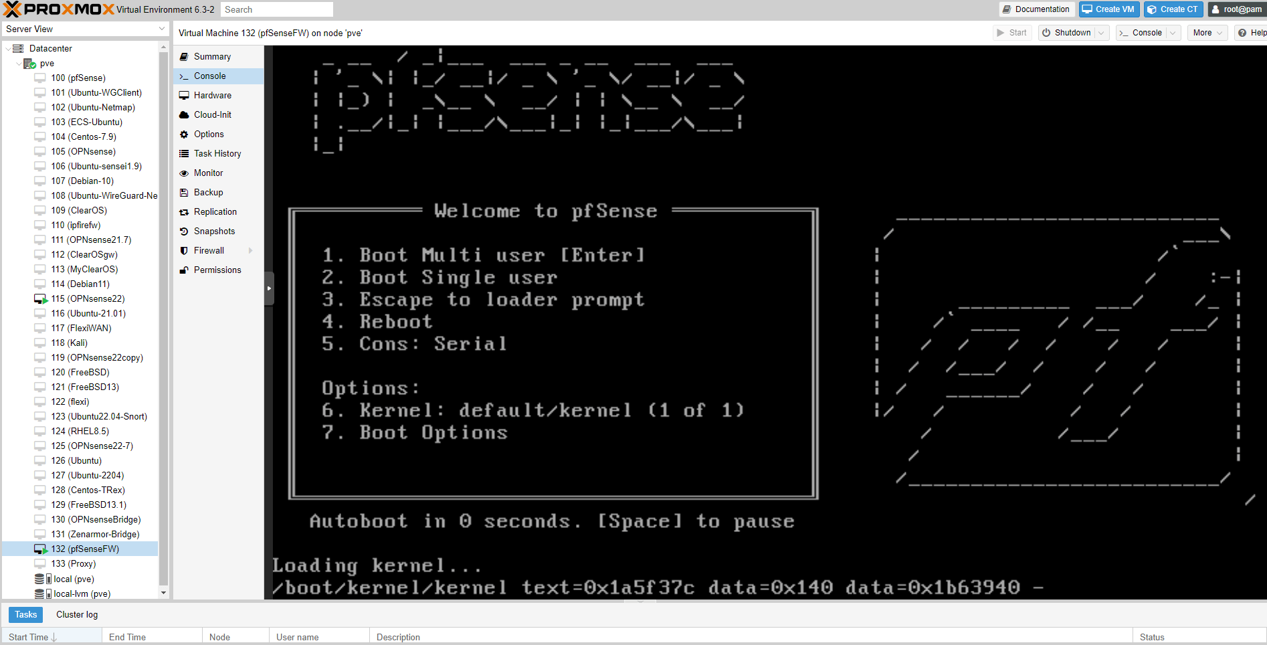Select VM 133 (Proxy) in tree
This screenshot has width=1267, height=645.
pyautogui.click(x=80, y=564)
